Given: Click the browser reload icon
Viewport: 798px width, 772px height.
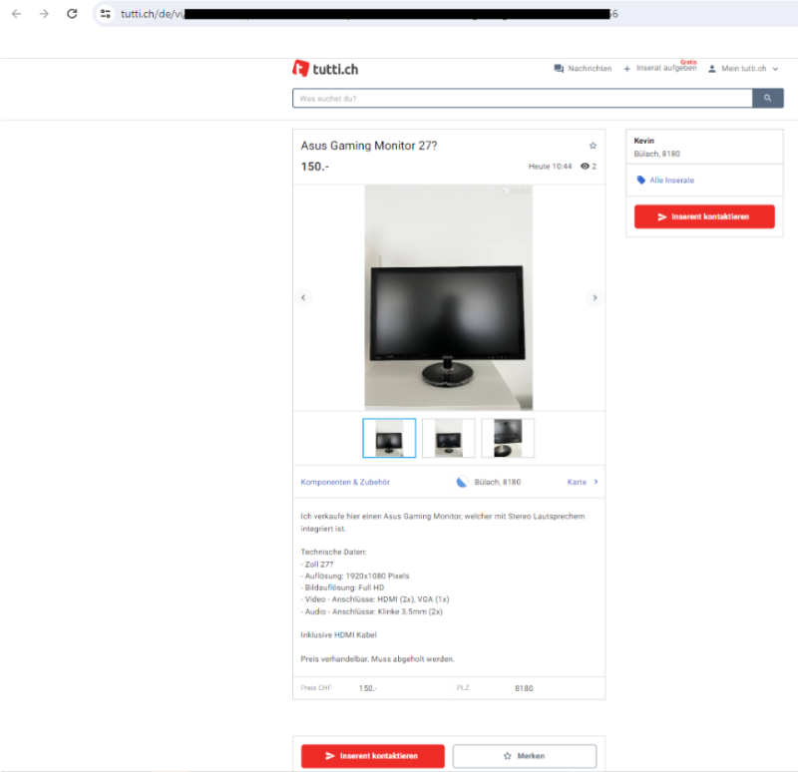Looking at the screenshot, I should click(70, 14).
